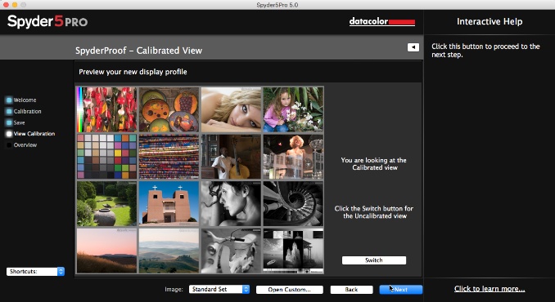
Task: Open the pink sunset field thumbnail
Action: pos(106,251)
